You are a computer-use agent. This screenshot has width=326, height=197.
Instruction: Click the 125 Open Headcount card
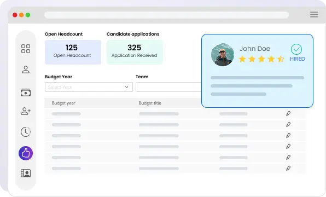(73, 52)
